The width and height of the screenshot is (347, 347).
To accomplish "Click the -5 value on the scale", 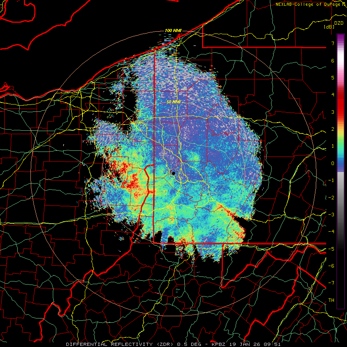I will 331,249.
